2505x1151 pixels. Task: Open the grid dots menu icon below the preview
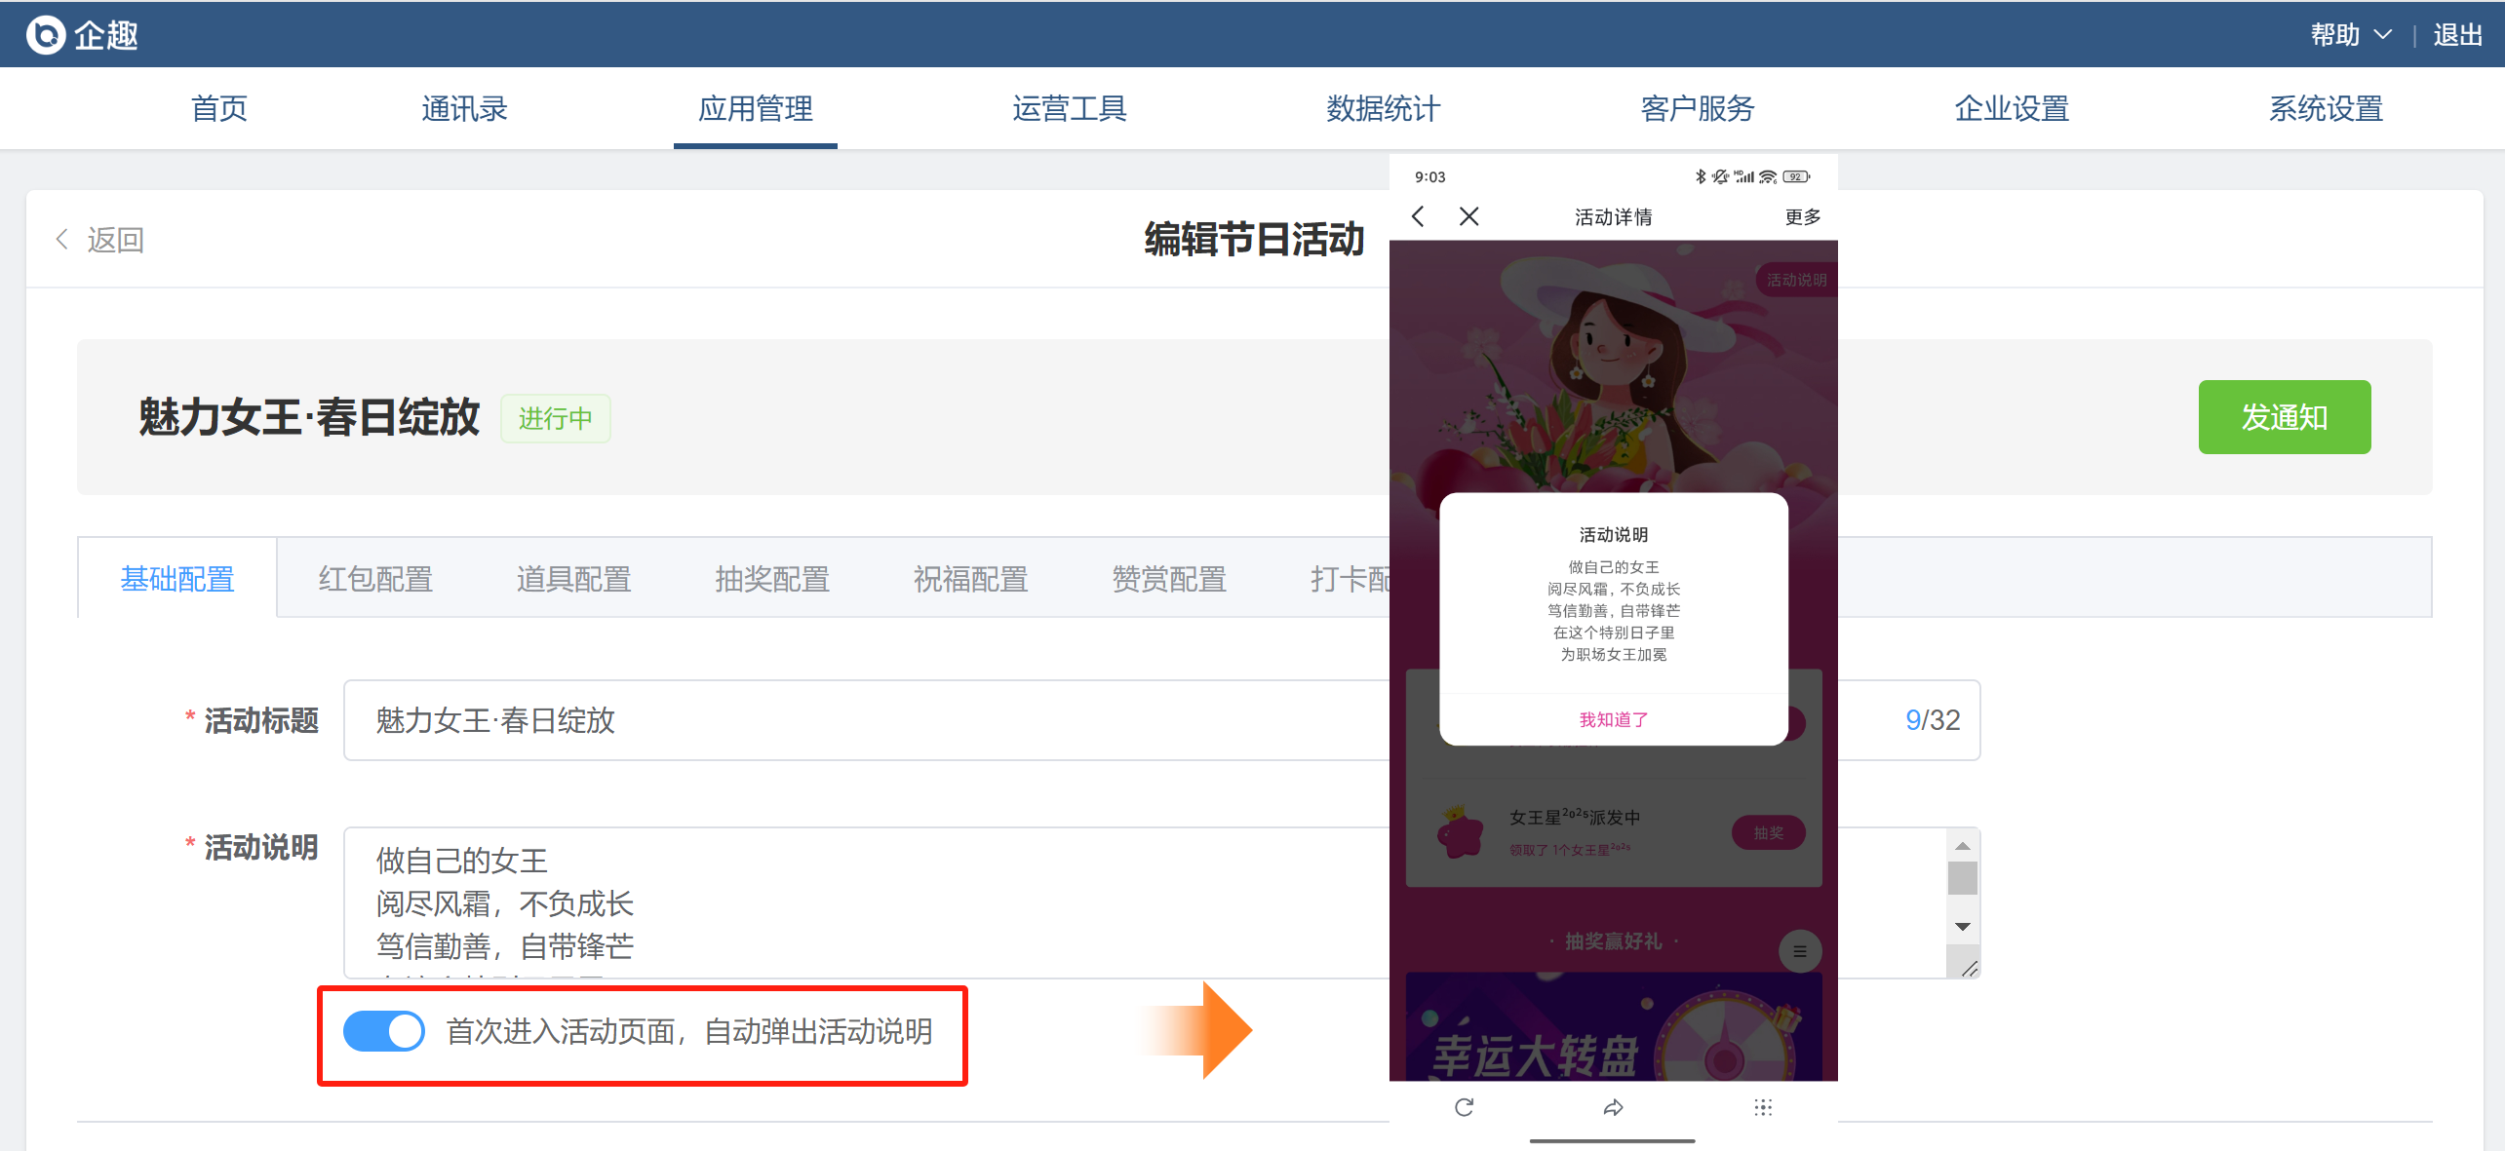1762,1107
